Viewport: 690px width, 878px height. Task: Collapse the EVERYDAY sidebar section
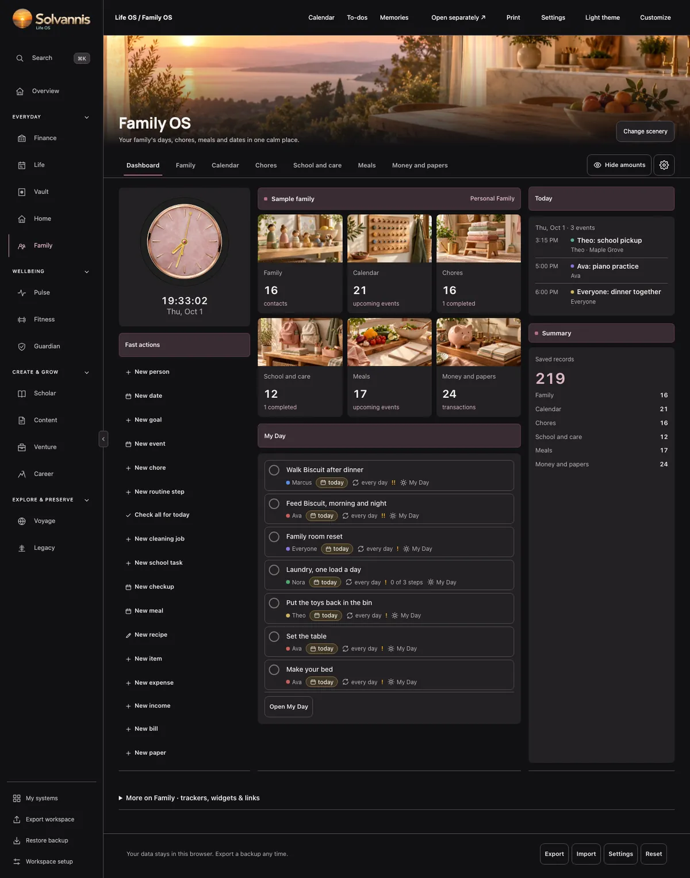coord(87,117)
